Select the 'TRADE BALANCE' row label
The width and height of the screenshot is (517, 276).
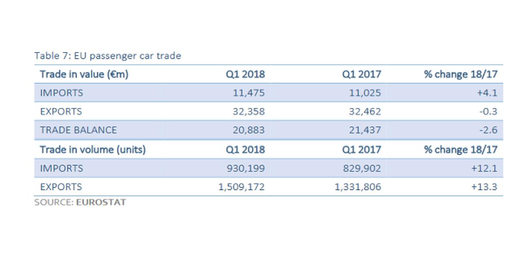tap(78, 130)
